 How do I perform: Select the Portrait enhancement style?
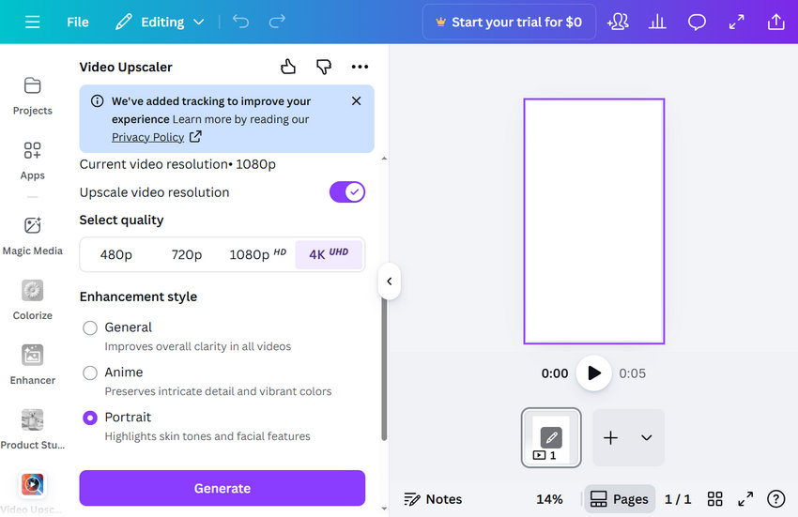90,418
